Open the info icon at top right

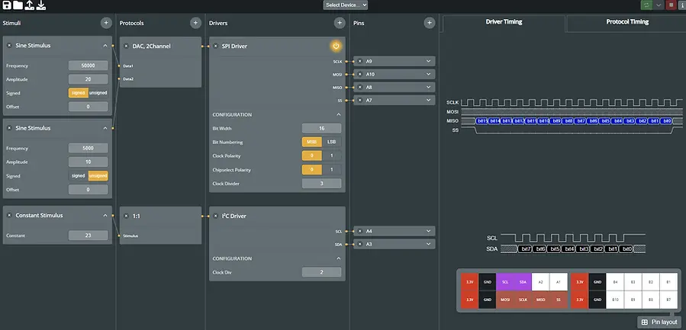[681, 5]
